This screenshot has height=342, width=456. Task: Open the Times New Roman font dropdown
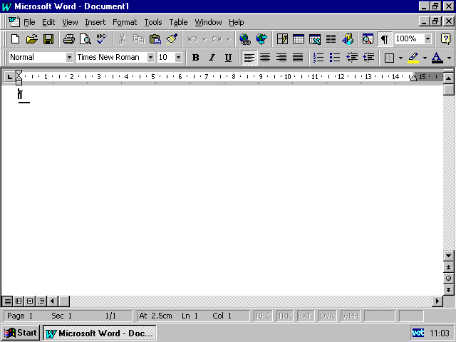point(150,58)
